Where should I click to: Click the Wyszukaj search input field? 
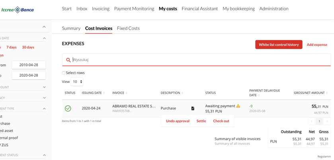pos(199,60)
